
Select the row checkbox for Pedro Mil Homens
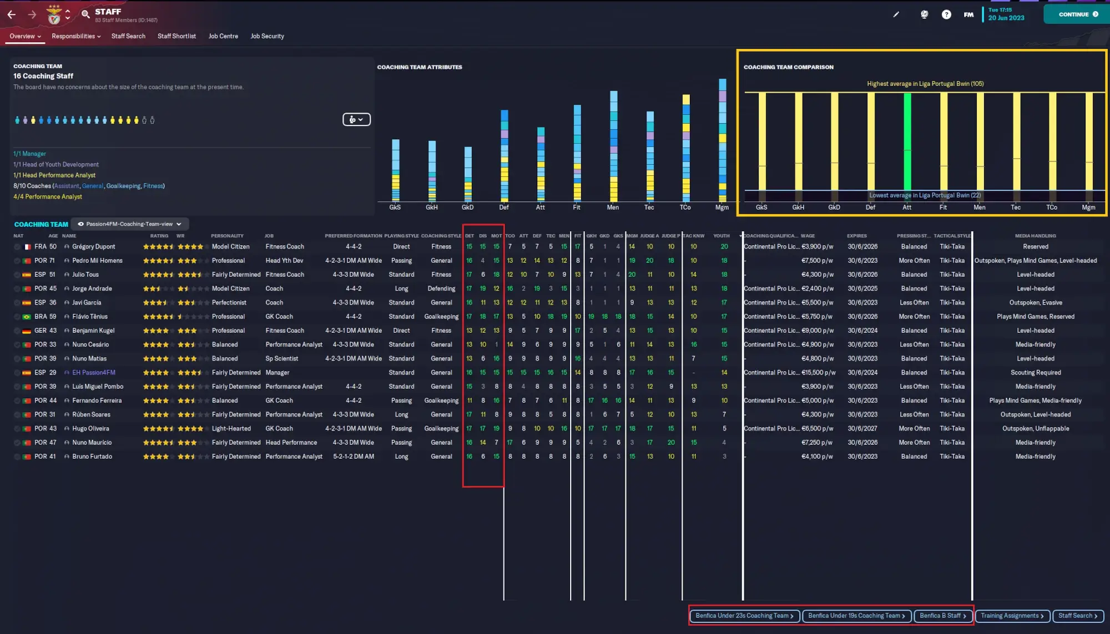tap(17, 261)
